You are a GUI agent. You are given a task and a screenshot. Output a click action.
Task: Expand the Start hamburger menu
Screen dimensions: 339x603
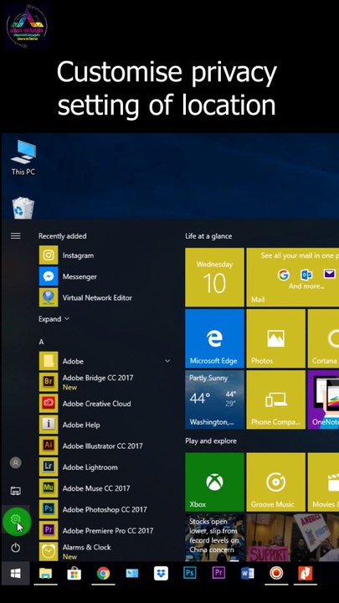click(x=15, y=235)
